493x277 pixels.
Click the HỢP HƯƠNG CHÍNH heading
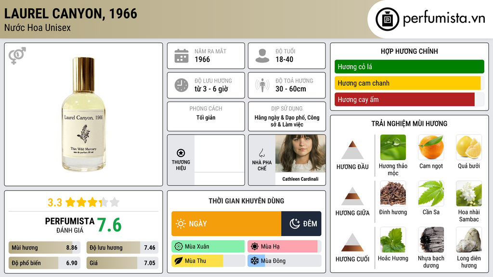pyautogui.click(x=409, y=51)
